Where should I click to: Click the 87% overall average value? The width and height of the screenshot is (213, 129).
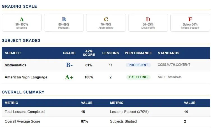(84, 121)
